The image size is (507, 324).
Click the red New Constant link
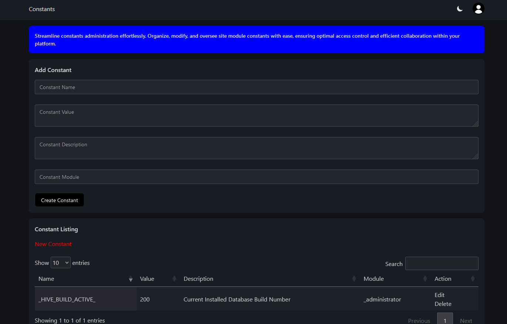53,244
